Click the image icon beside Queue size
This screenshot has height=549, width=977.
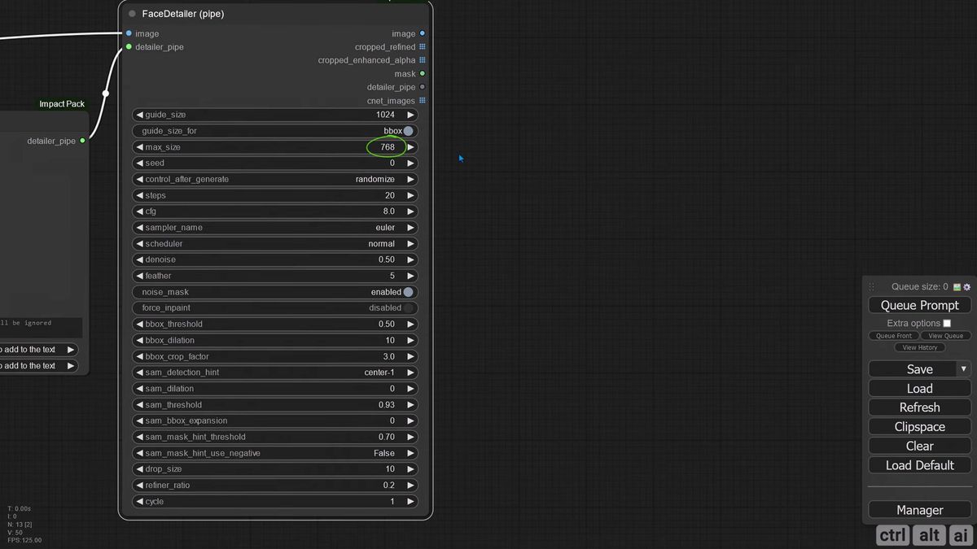click(957, 287)
